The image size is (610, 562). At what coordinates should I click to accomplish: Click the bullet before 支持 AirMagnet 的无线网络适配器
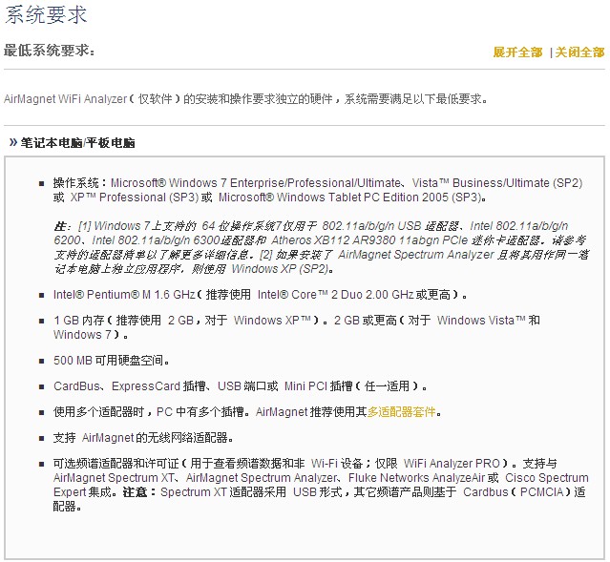click(x=42, y=438)
